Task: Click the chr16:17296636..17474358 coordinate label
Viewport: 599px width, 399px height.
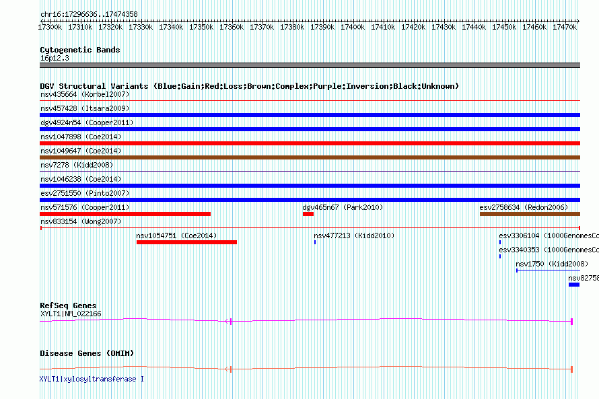Action: (x=89, y=15)
